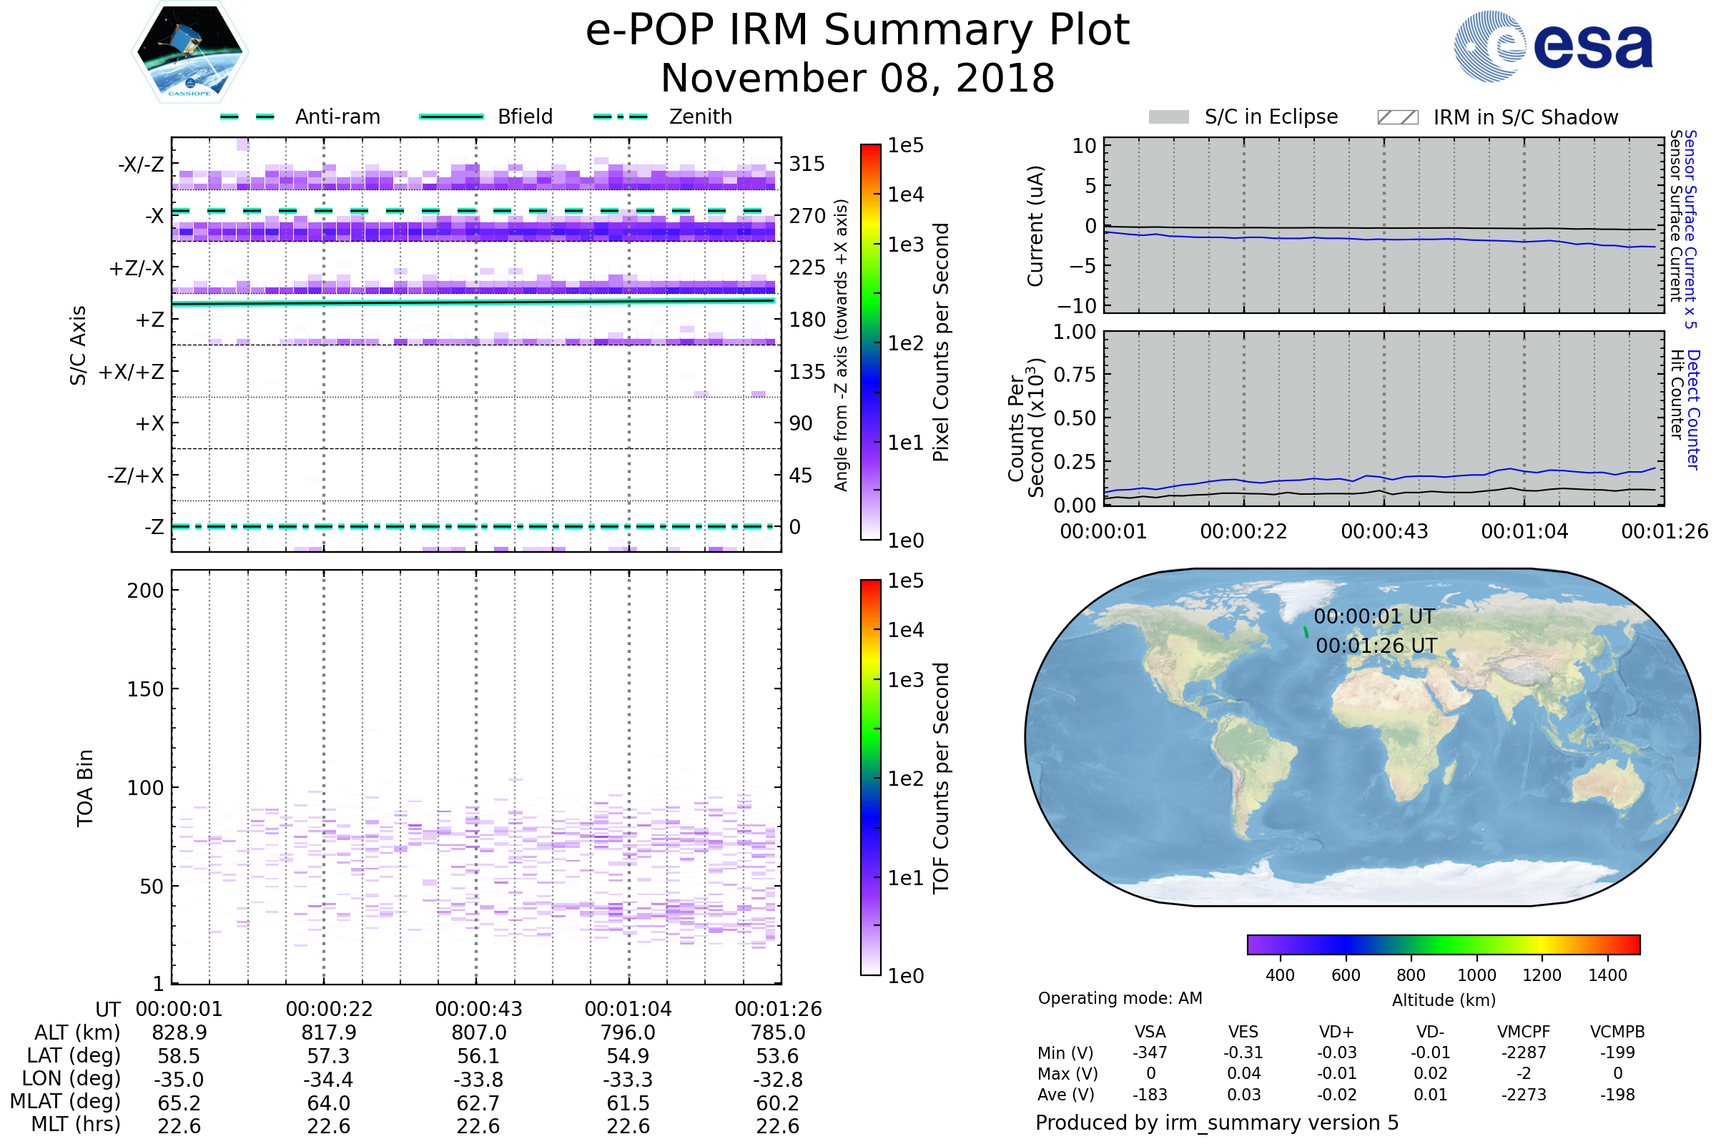Click the CASSIOPE satellite mission logo
The image size is (1716, 1144).
(x=189, y=52)
